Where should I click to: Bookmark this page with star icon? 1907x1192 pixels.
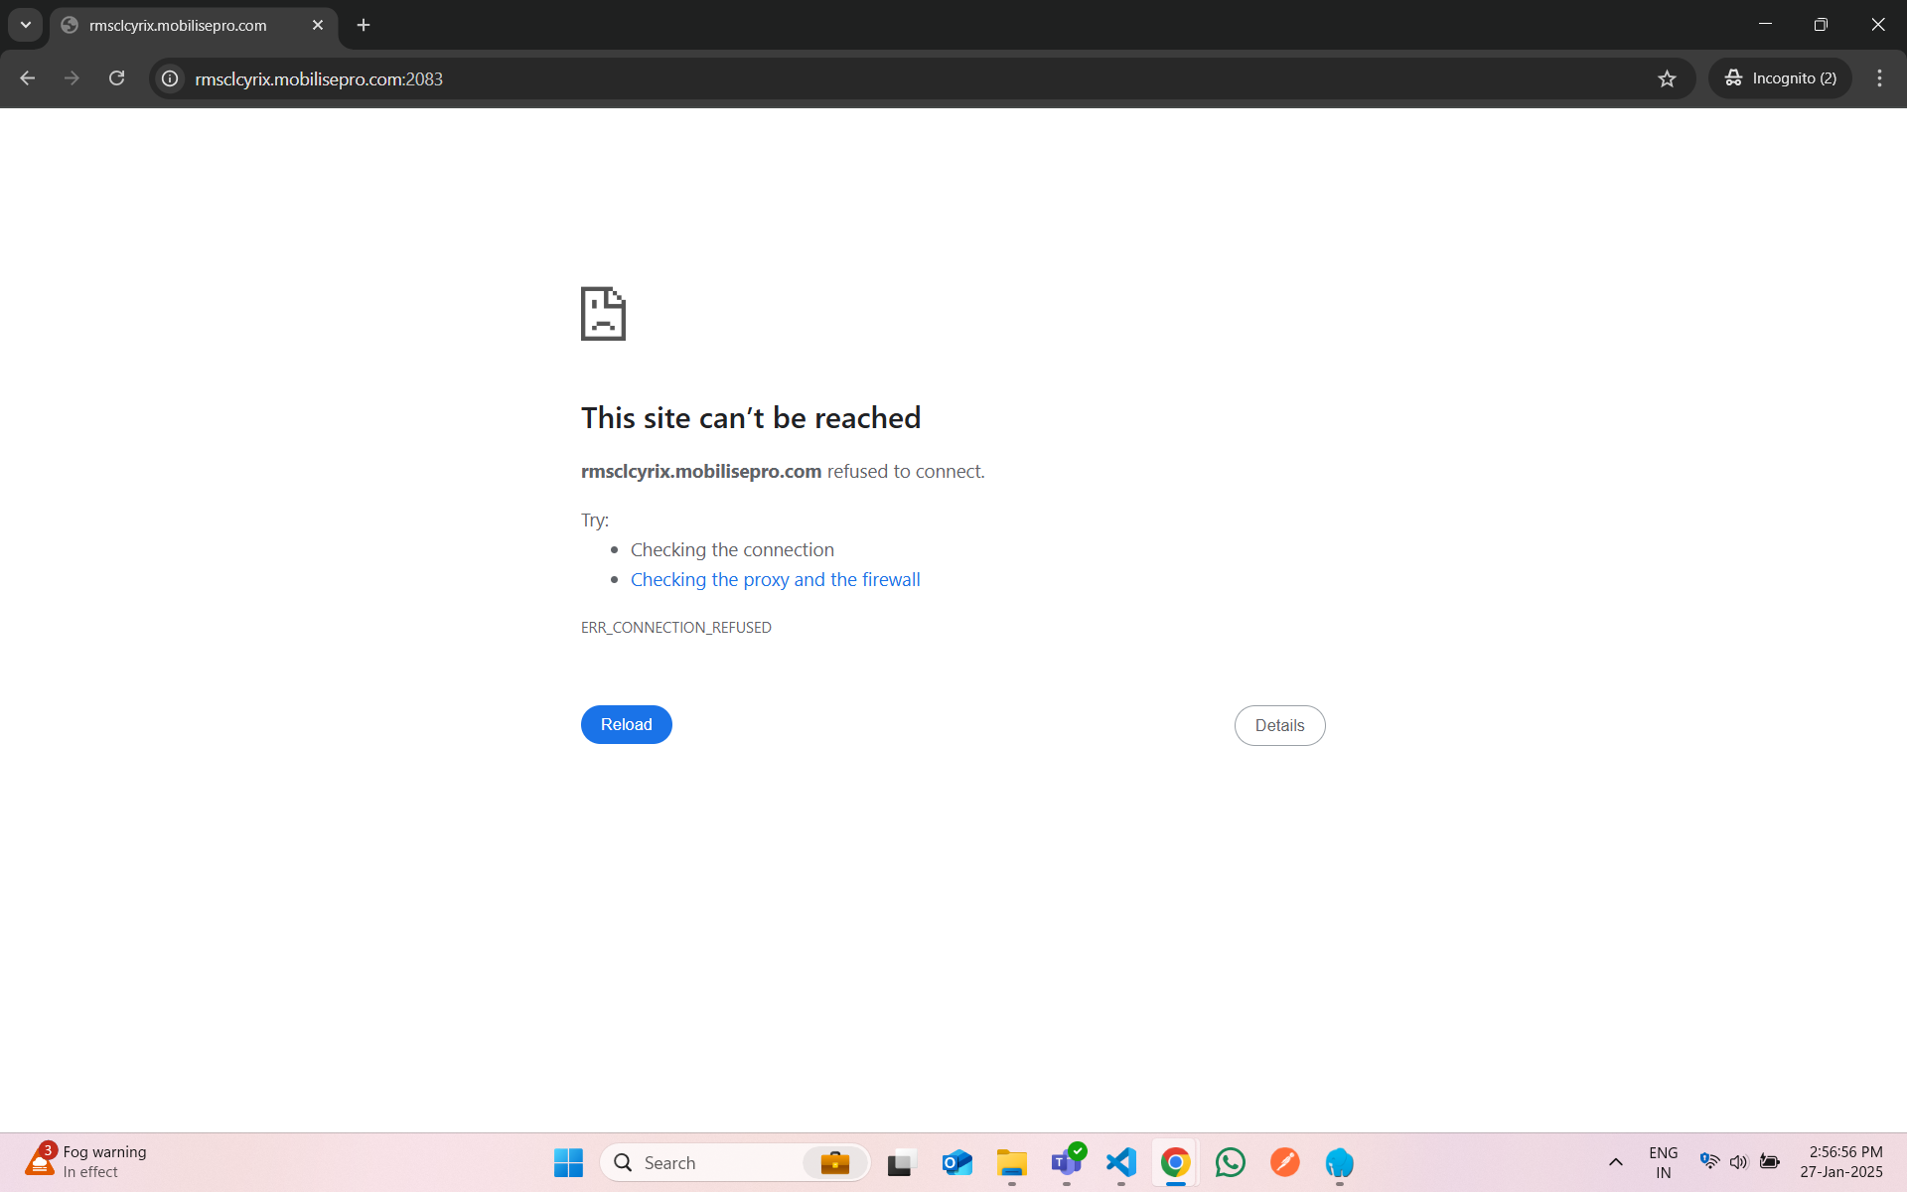click(1667, 78)
